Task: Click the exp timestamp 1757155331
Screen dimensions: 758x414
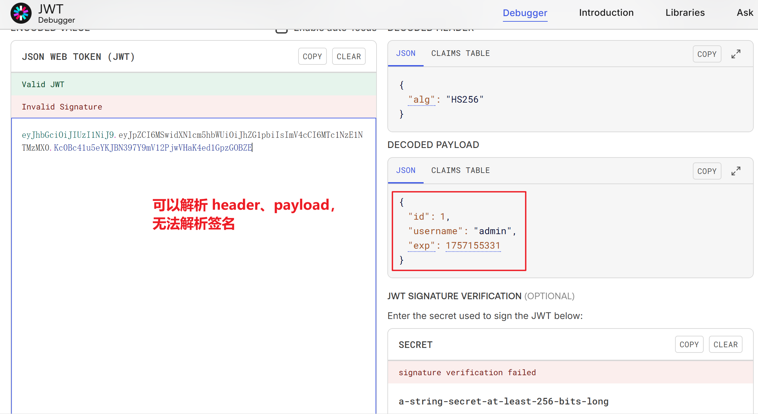Action: click(473, 246)
